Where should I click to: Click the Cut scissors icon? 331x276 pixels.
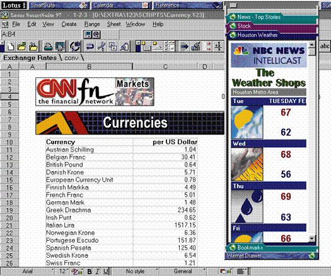(x=102, y=47)
